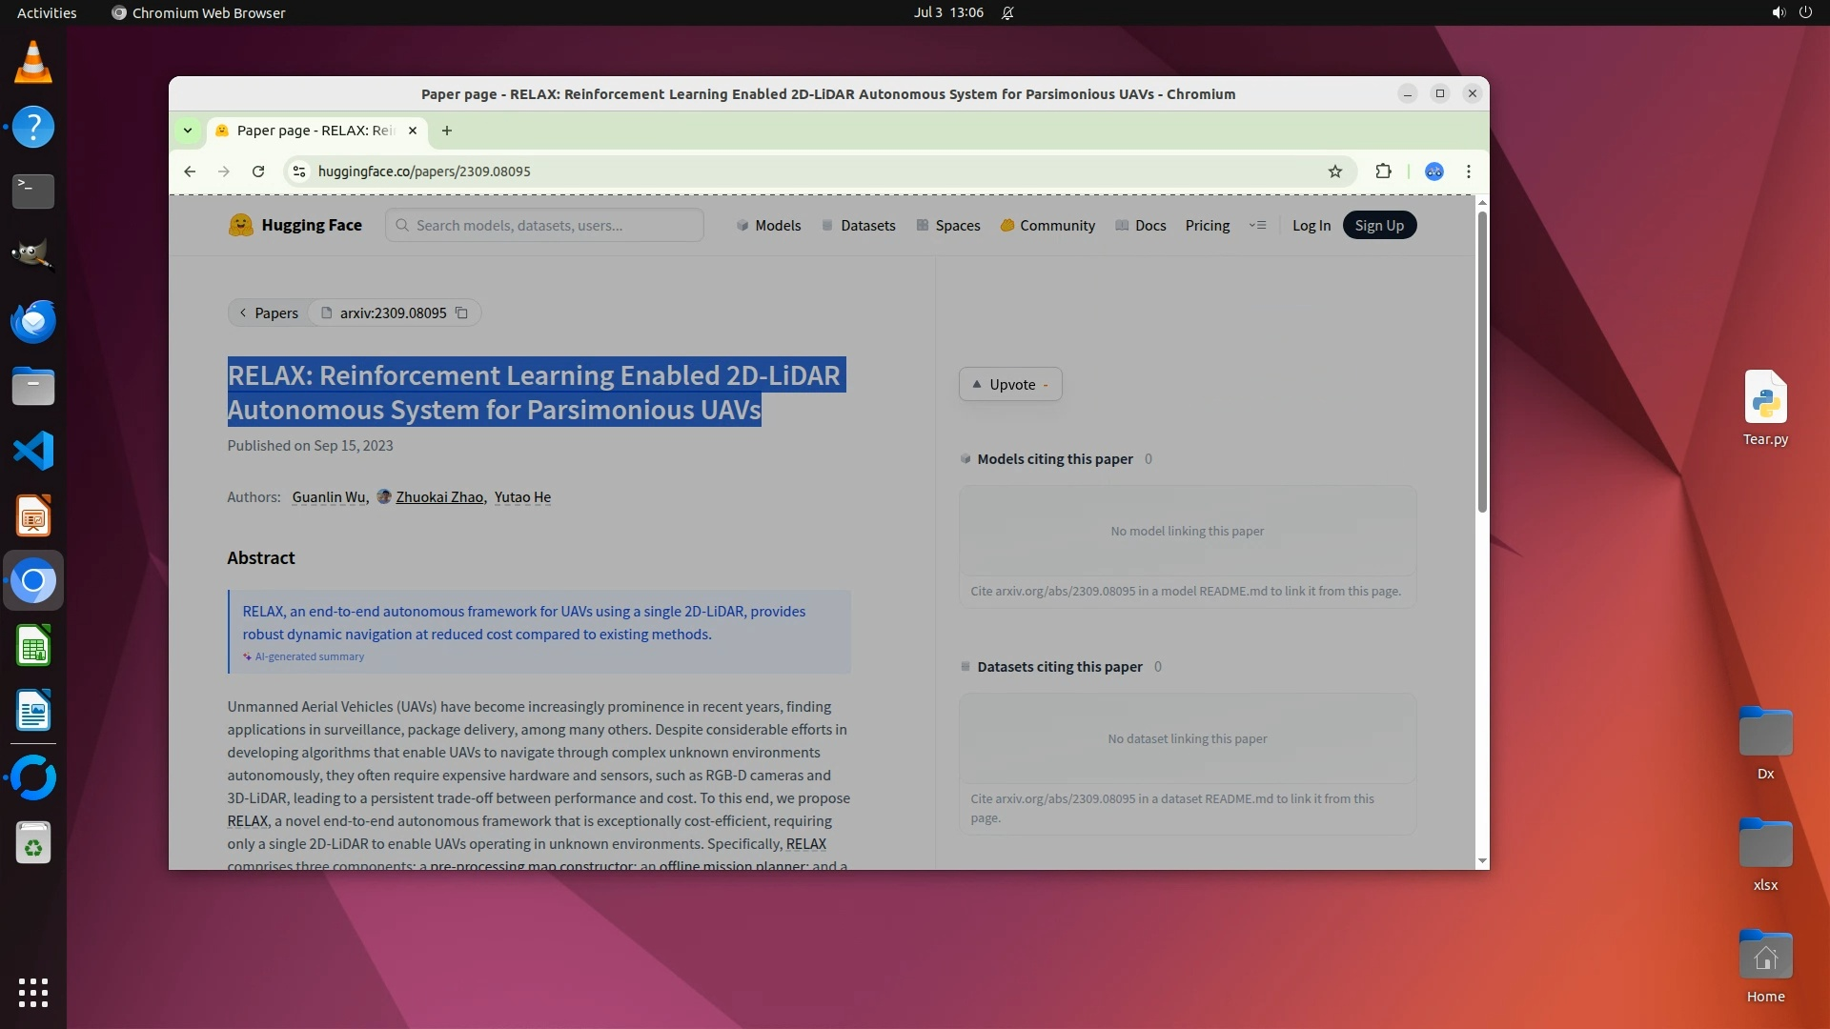The height and width of the screenshot is (1029, 1830).
Task: Open the Models nav item
Action: pyautogui.click(x=768, y=226)
